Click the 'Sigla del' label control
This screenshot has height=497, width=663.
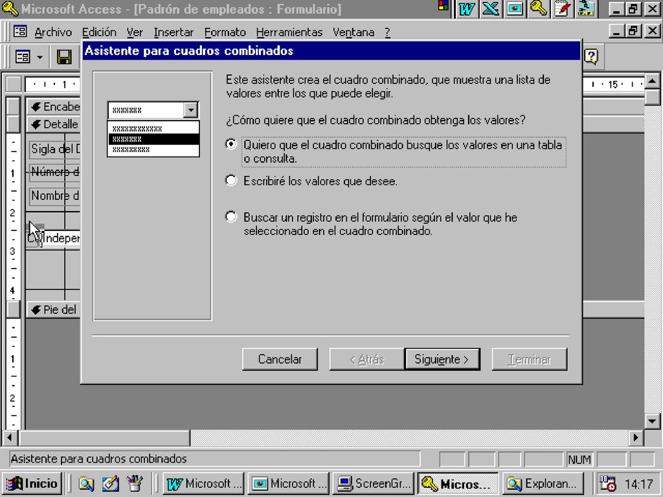point(54,149)
